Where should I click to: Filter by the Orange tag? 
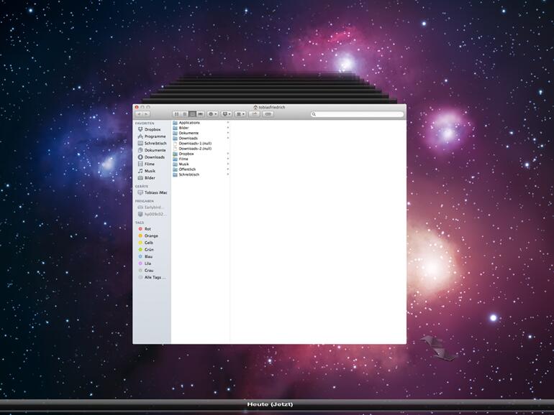pos(152,236)
